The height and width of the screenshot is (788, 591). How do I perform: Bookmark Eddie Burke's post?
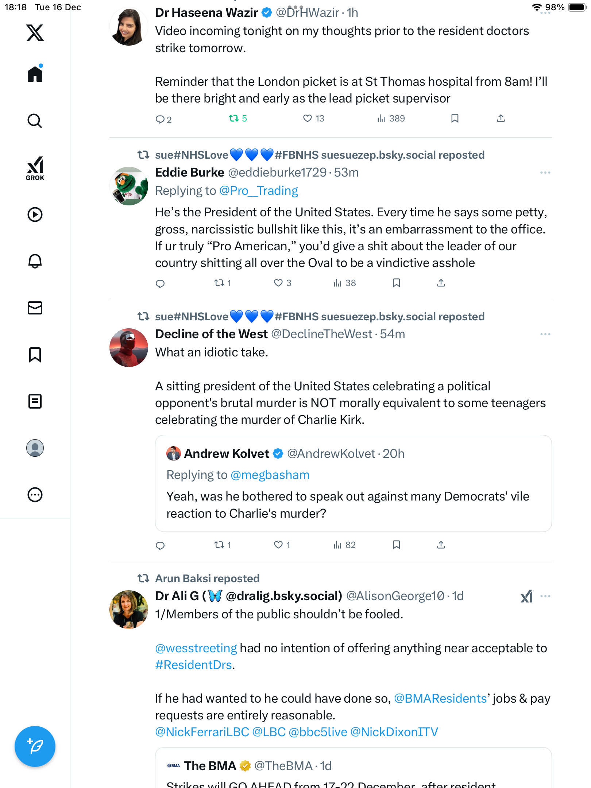point(397,283)
